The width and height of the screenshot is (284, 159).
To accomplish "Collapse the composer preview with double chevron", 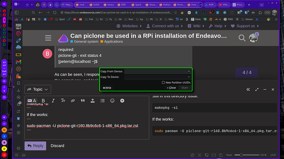I will click(248, 89).
